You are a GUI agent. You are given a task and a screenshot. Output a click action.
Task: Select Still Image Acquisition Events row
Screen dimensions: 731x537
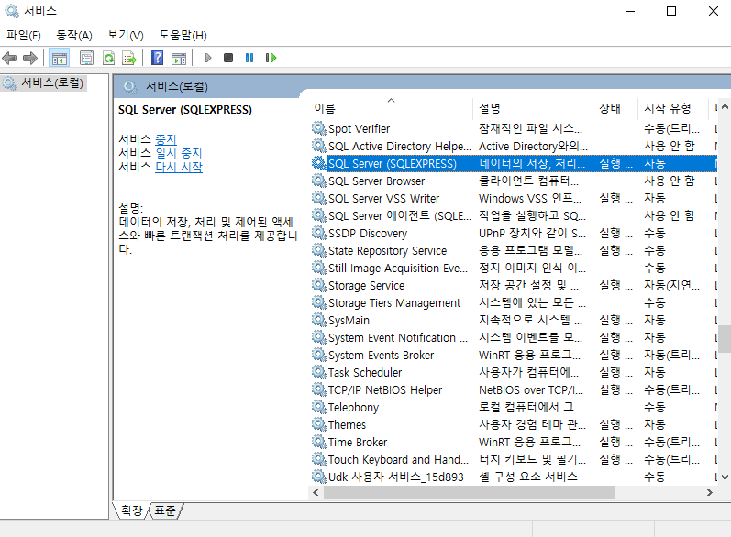pos(514,268)
